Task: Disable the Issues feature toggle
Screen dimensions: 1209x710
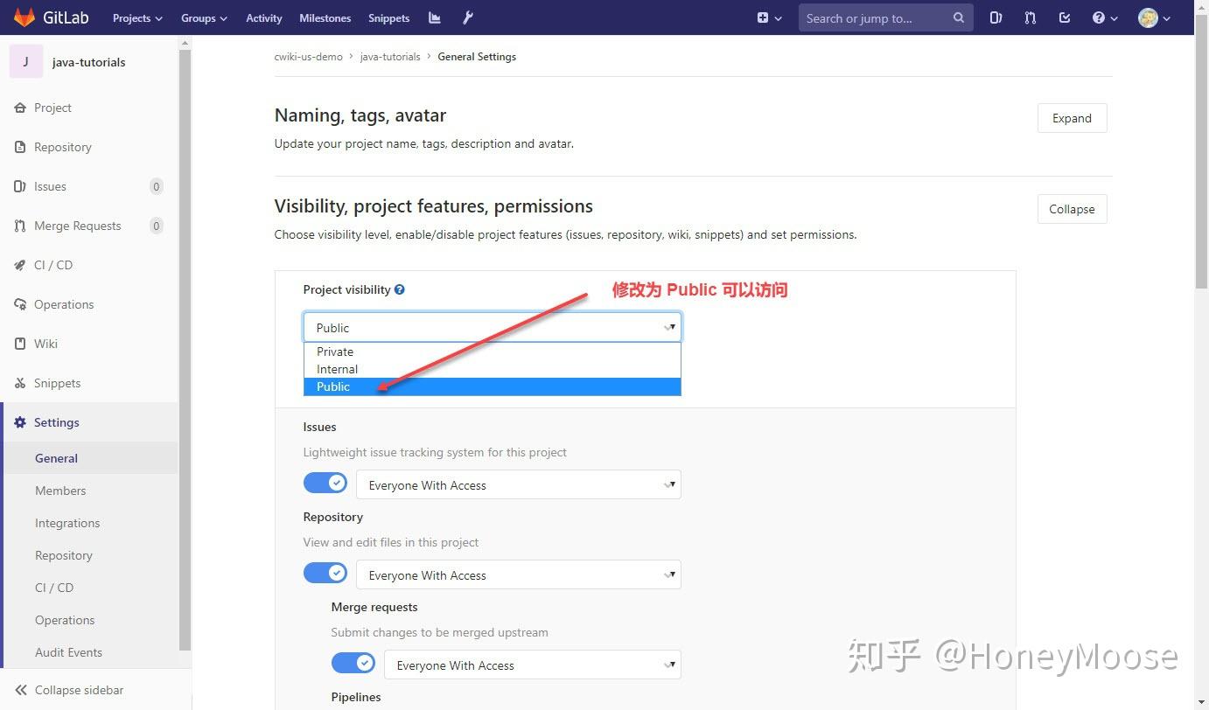Action: [325, 482]
